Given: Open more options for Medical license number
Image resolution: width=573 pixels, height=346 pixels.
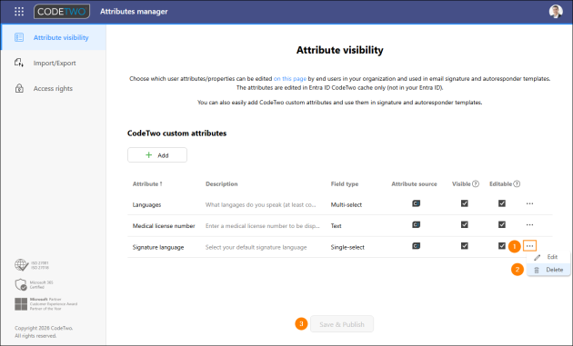Looking at the screenshot, I should click(x=529, y=225).
